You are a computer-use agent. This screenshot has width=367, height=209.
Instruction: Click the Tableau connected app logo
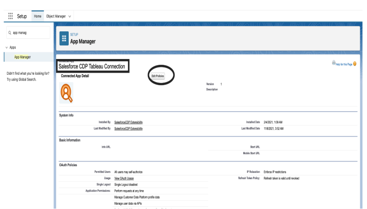coord(66,93)
